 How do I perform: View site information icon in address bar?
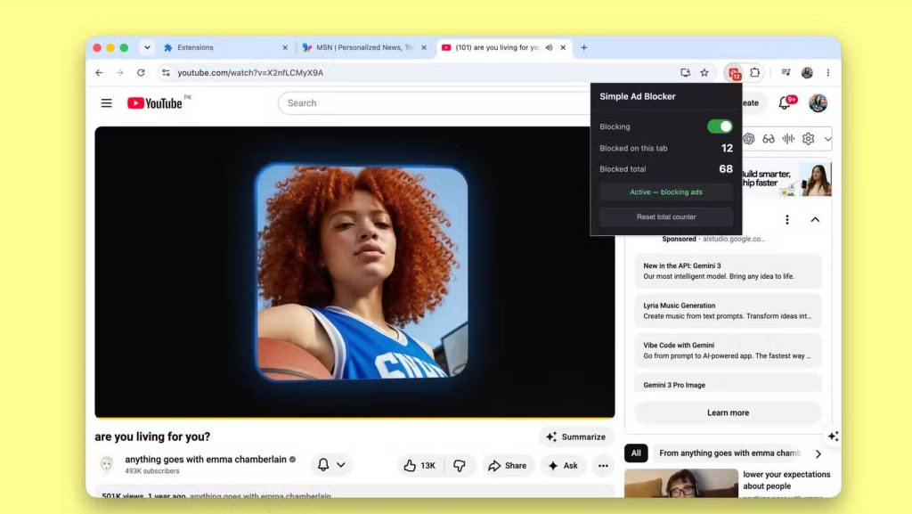[x=166, y=73]
